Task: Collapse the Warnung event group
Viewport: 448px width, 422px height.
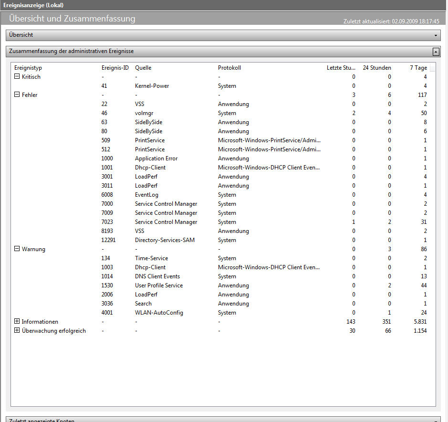Action: (17, 249)
